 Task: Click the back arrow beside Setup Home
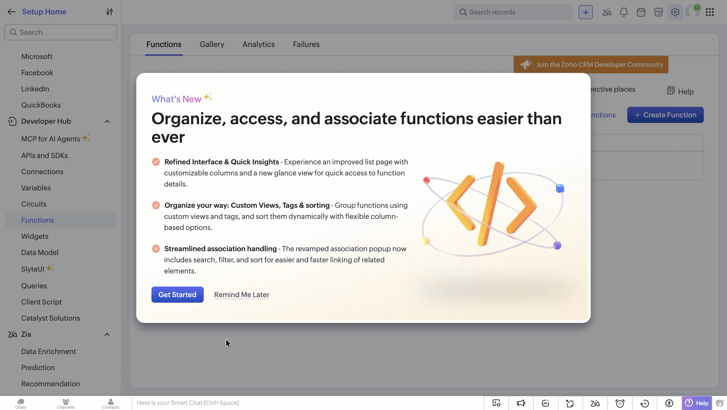click(11, 12)
